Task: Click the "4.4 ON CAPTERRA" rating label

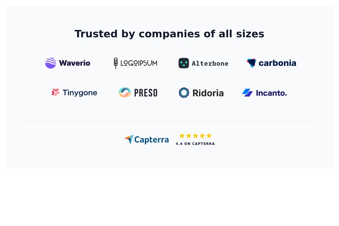Action: pyautogui.click(x=195, y=144)
